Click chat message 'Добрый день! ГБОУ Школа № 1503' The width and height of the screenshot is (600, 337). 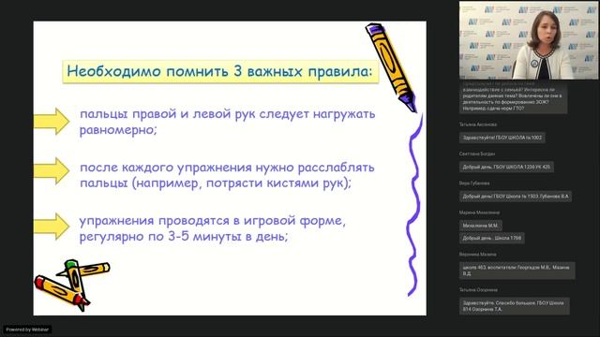click(516, 197)
